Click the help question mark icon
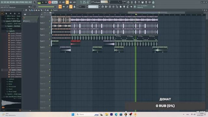 point(139,2)
